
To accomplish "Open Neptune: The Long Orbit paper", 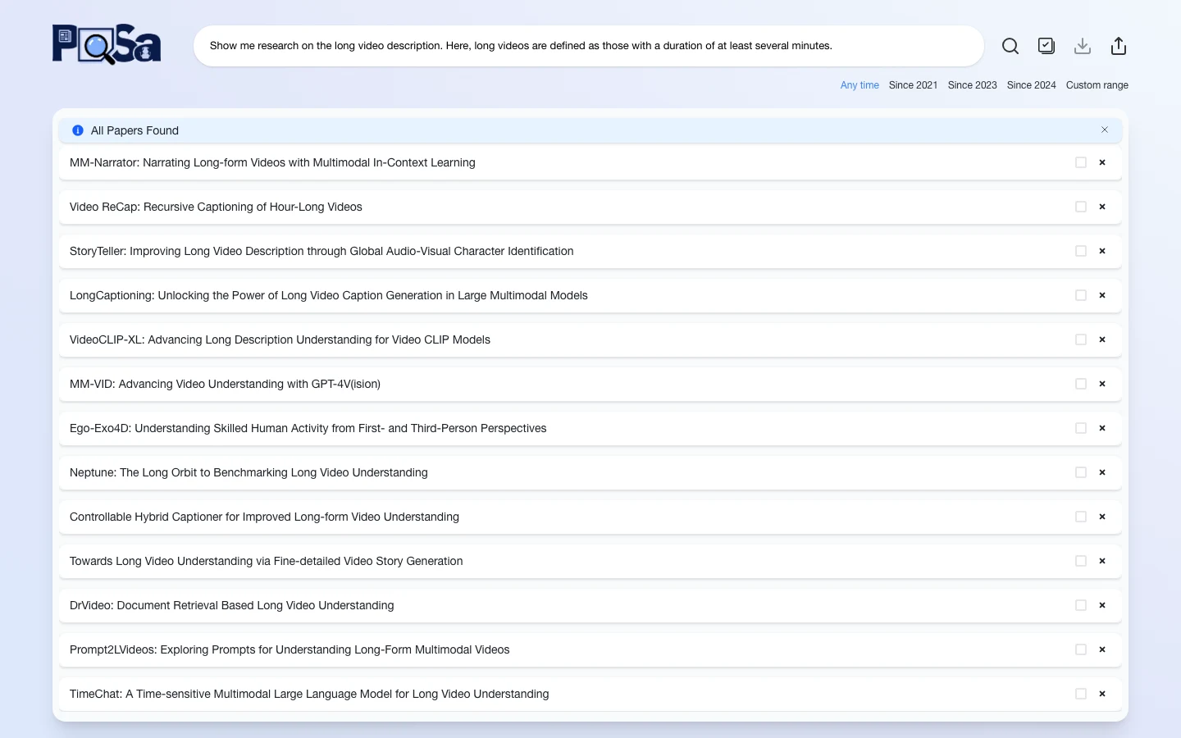I will click(249, 472).
